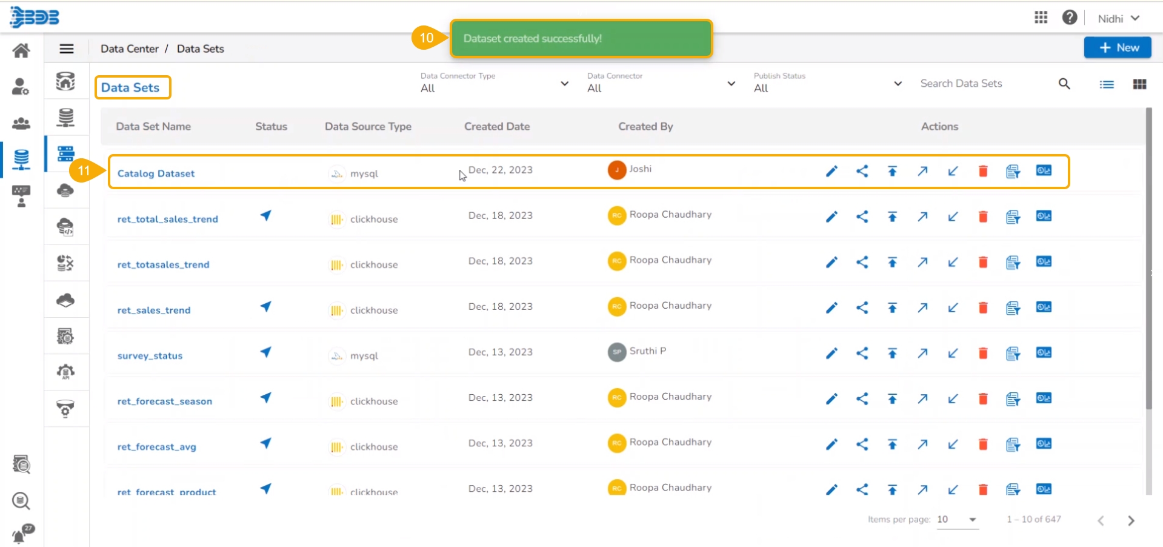Click the help question mark icon
The width and height of the screenshot is (1163, 547).
(1070, 18)
